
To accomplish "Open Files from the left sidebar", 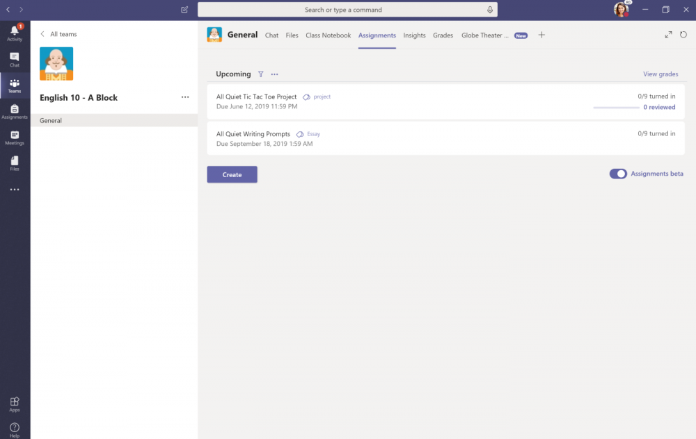I will [15, 163].
